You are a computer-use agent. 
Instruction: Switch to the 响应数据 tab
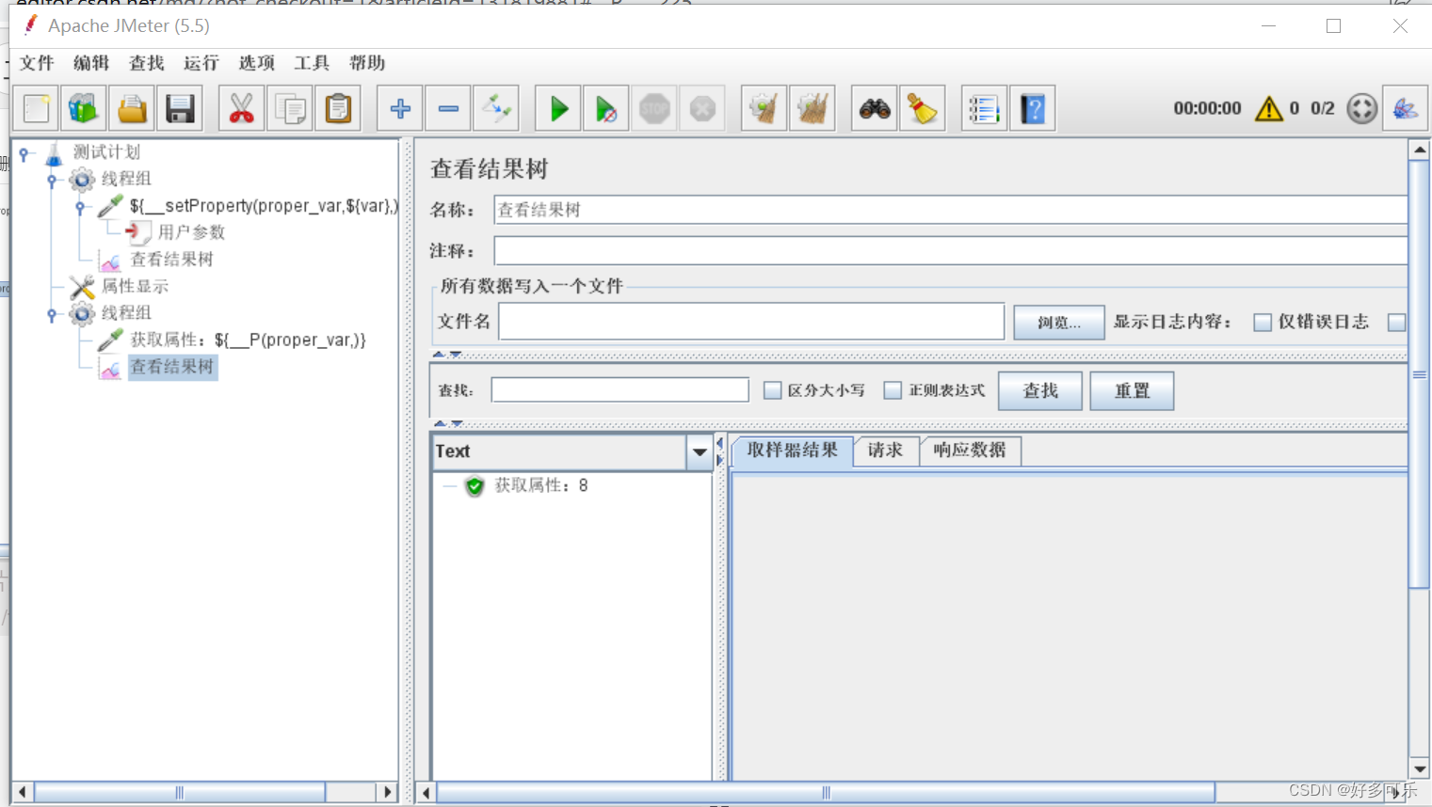pyautogui.click(x=970, y=451)
